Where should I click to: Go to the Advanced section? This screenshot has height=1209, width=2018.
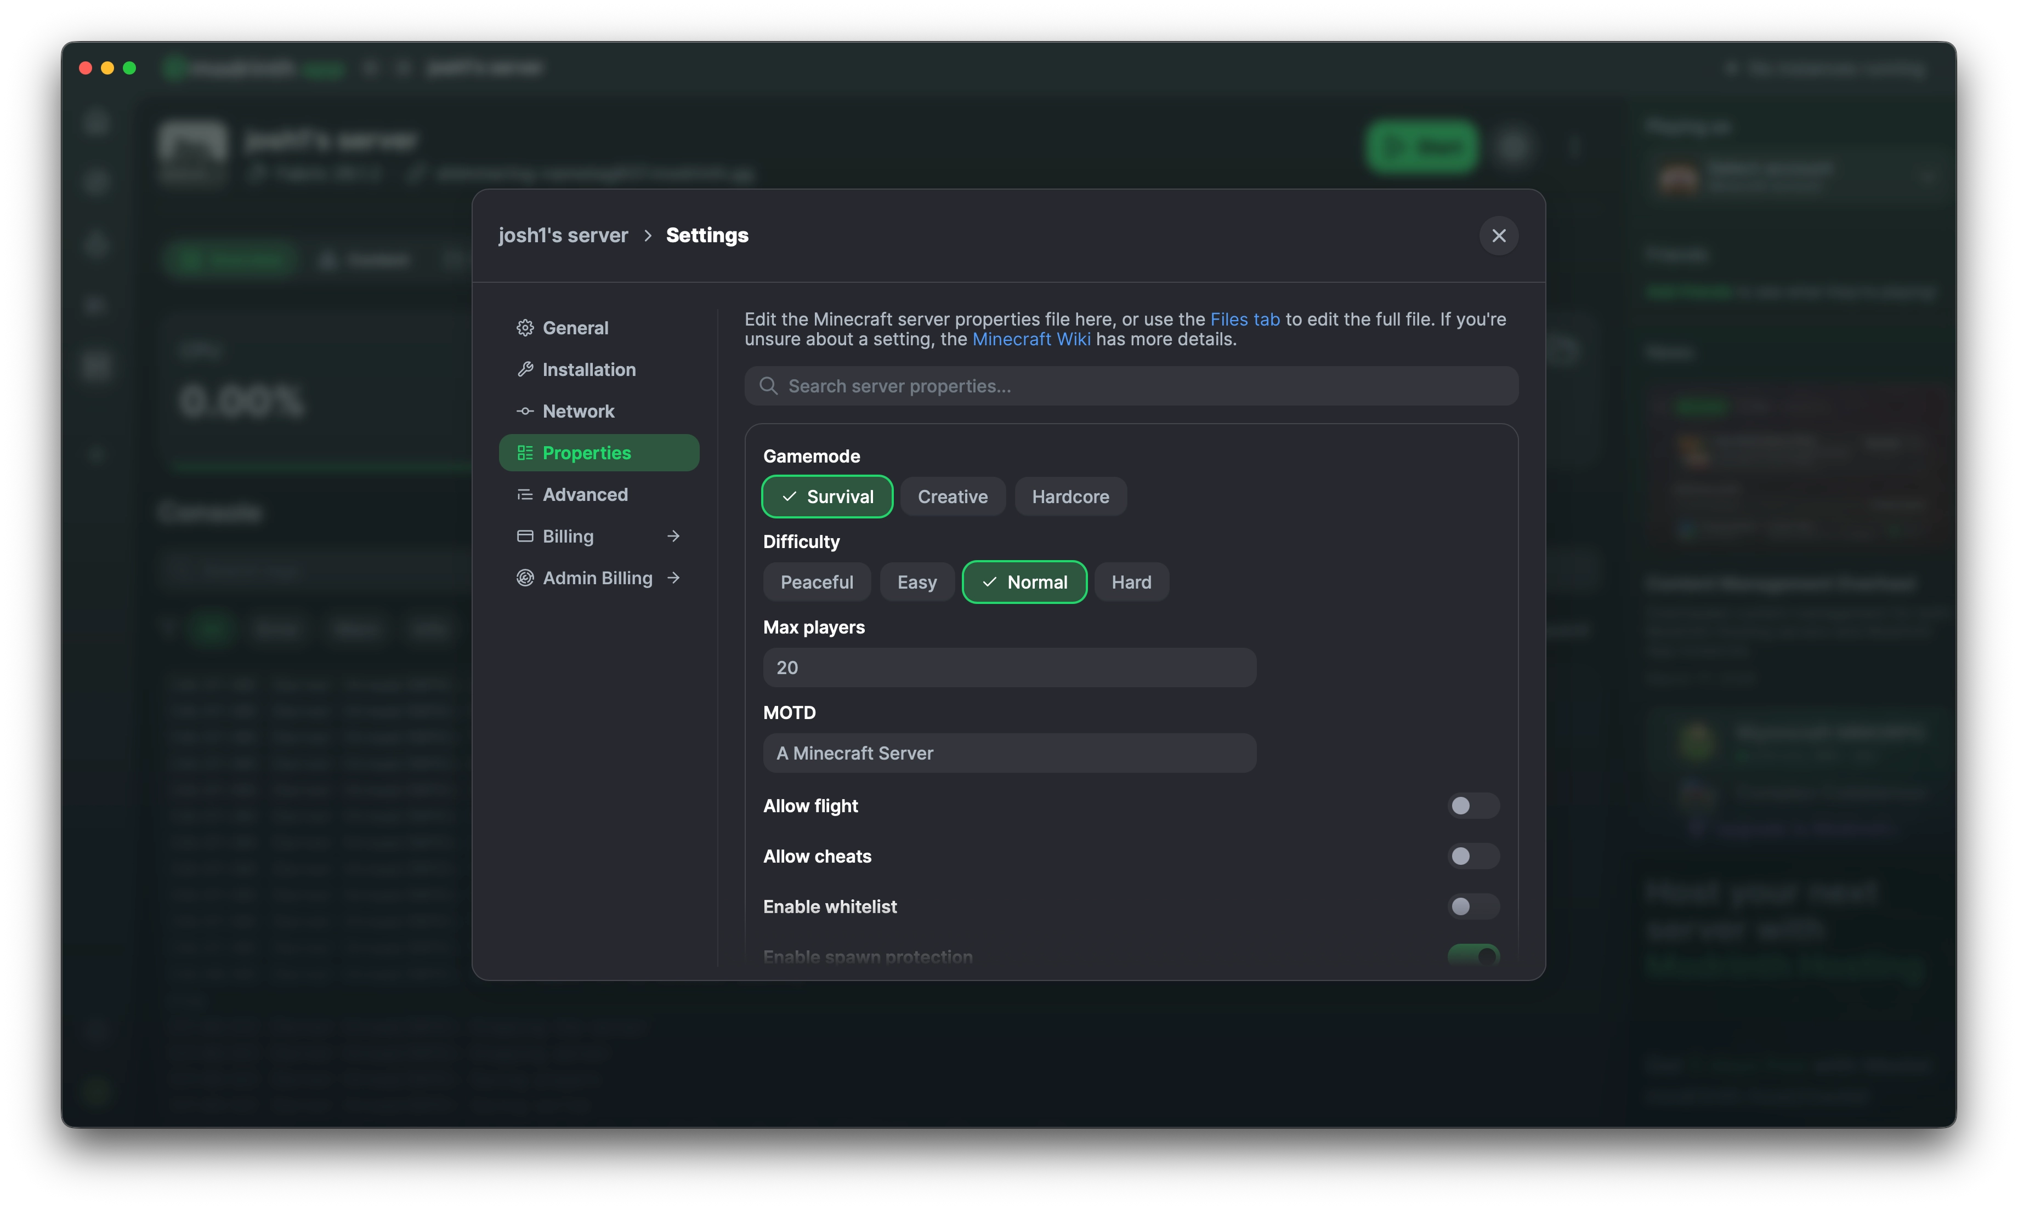599,494
